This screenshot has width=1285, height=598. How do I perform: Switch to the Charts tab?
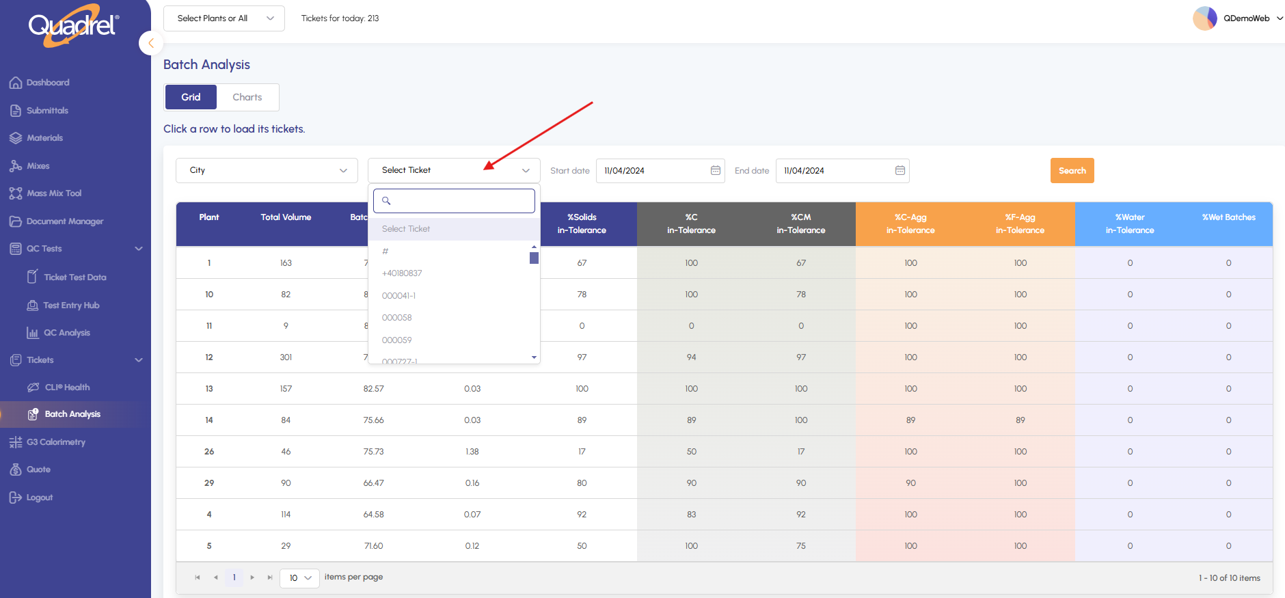coord(247,97)
